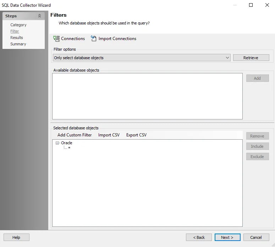The height and width of the screenshot is (247, 275).
Task: Cancel the SQL Data Collector Wizard
Action: [256, 237]
